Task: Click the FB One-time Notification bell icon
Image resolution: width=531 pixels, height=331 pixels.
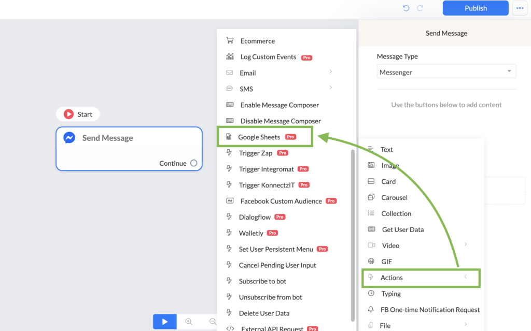Action: [371, 309]
